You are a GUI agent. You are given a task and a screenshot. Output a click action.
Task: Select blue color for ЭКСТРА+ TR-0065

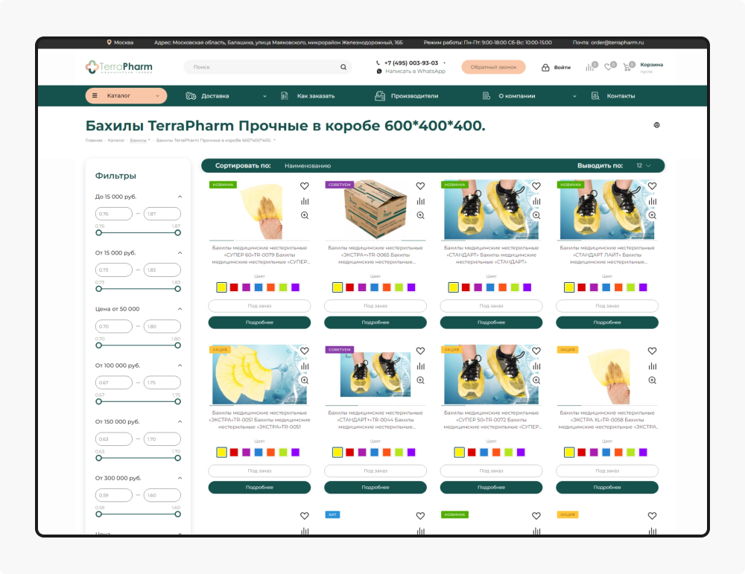point(375,287)
